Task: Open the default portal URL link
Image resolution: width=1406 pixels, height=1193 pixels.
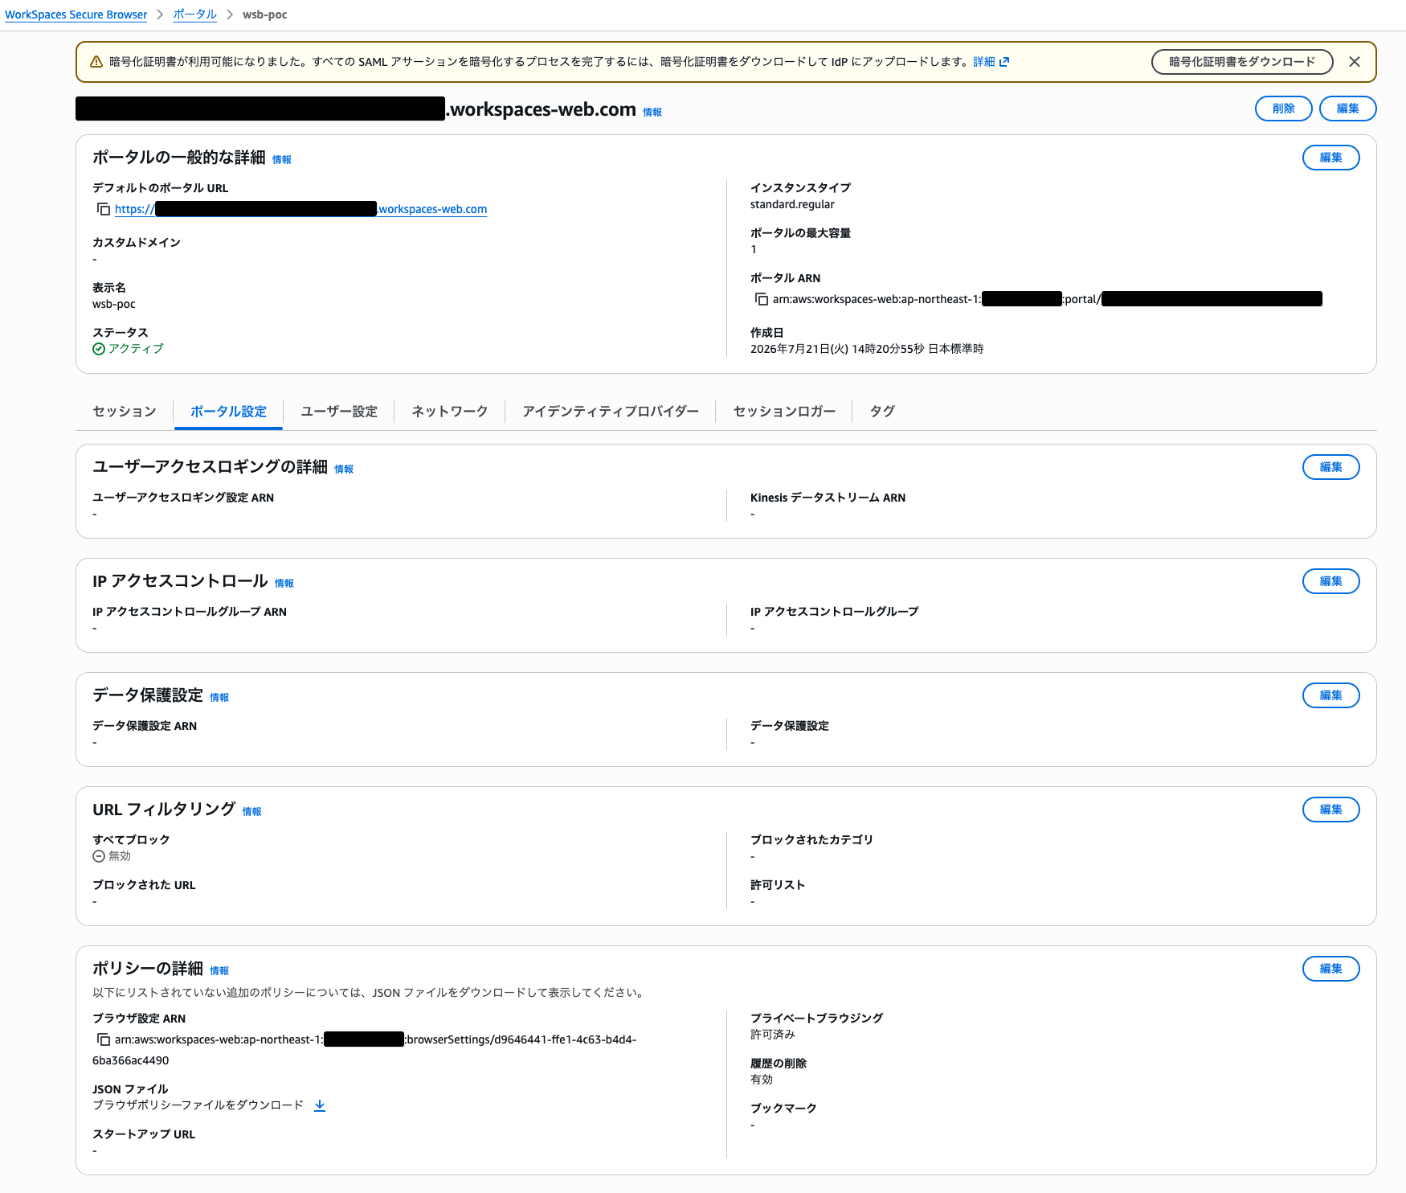Action: pyautogui.click(x=300, y=209)
